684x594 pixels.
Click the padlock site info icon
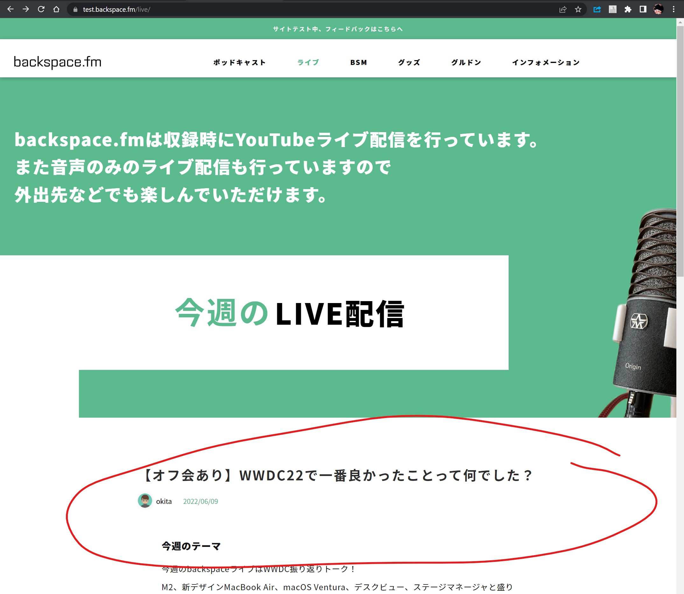click(75, 10)
